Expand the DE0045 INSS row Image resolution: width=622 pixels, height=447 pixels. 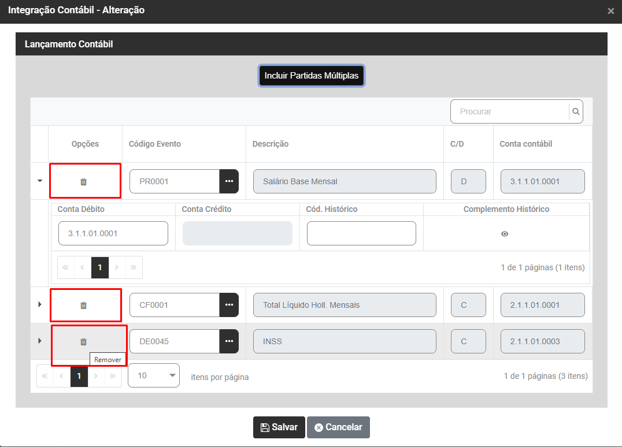click(x=40, y=341)
